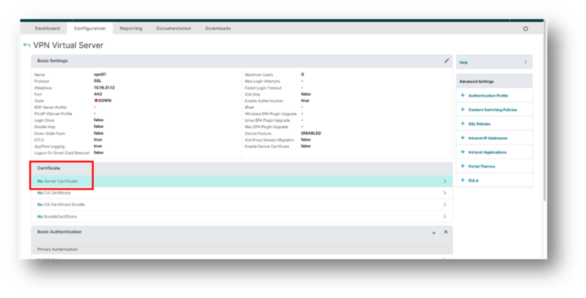The image size is (586, 298).
Task: Click the Protocol value SSL
Action: tap(97, 81)
